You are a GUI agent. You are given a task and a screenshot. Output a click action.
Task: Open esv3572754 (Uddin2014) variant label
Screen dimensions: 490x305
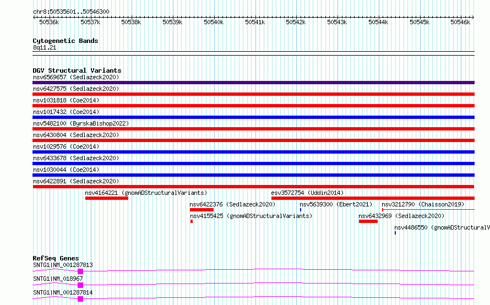click(x=307, y=193)
